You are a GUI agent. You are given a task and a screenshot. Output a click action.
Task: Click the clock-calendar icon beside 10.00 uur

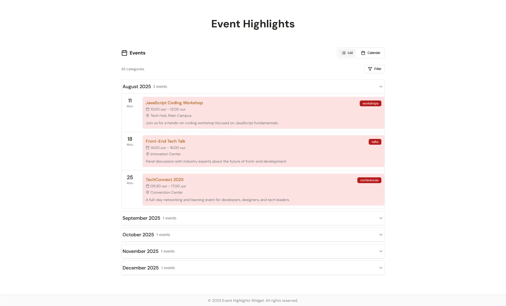[x=147, y=109]
